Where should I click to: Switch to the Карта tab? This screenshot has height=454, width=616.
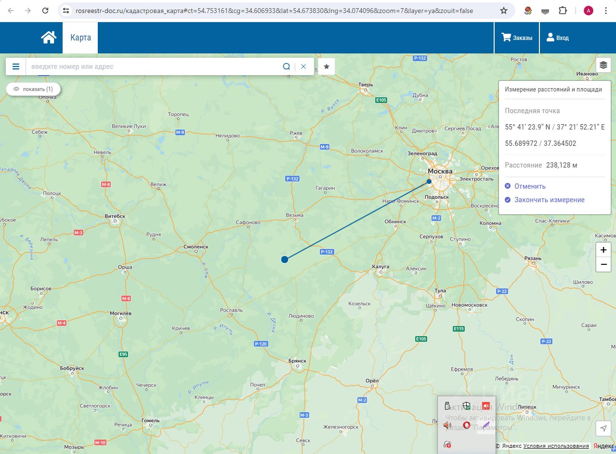coord(80,38)
